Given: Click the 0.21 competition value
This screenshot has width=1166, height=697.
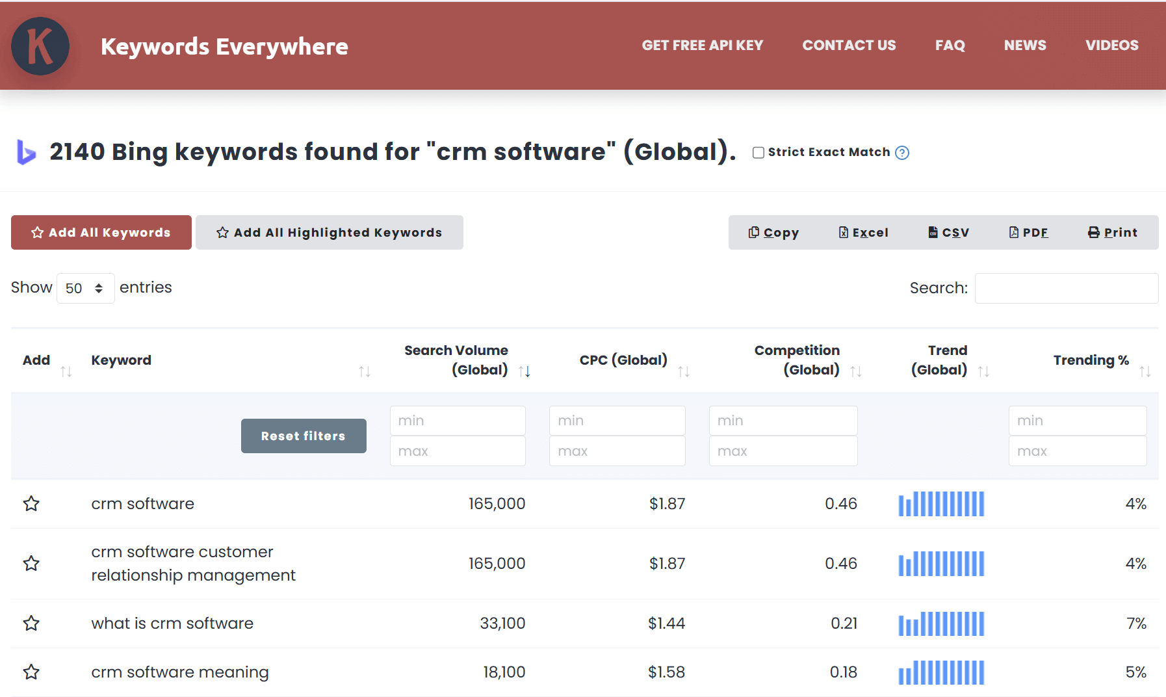Looking at the screenshot, I should coord(844,623).
